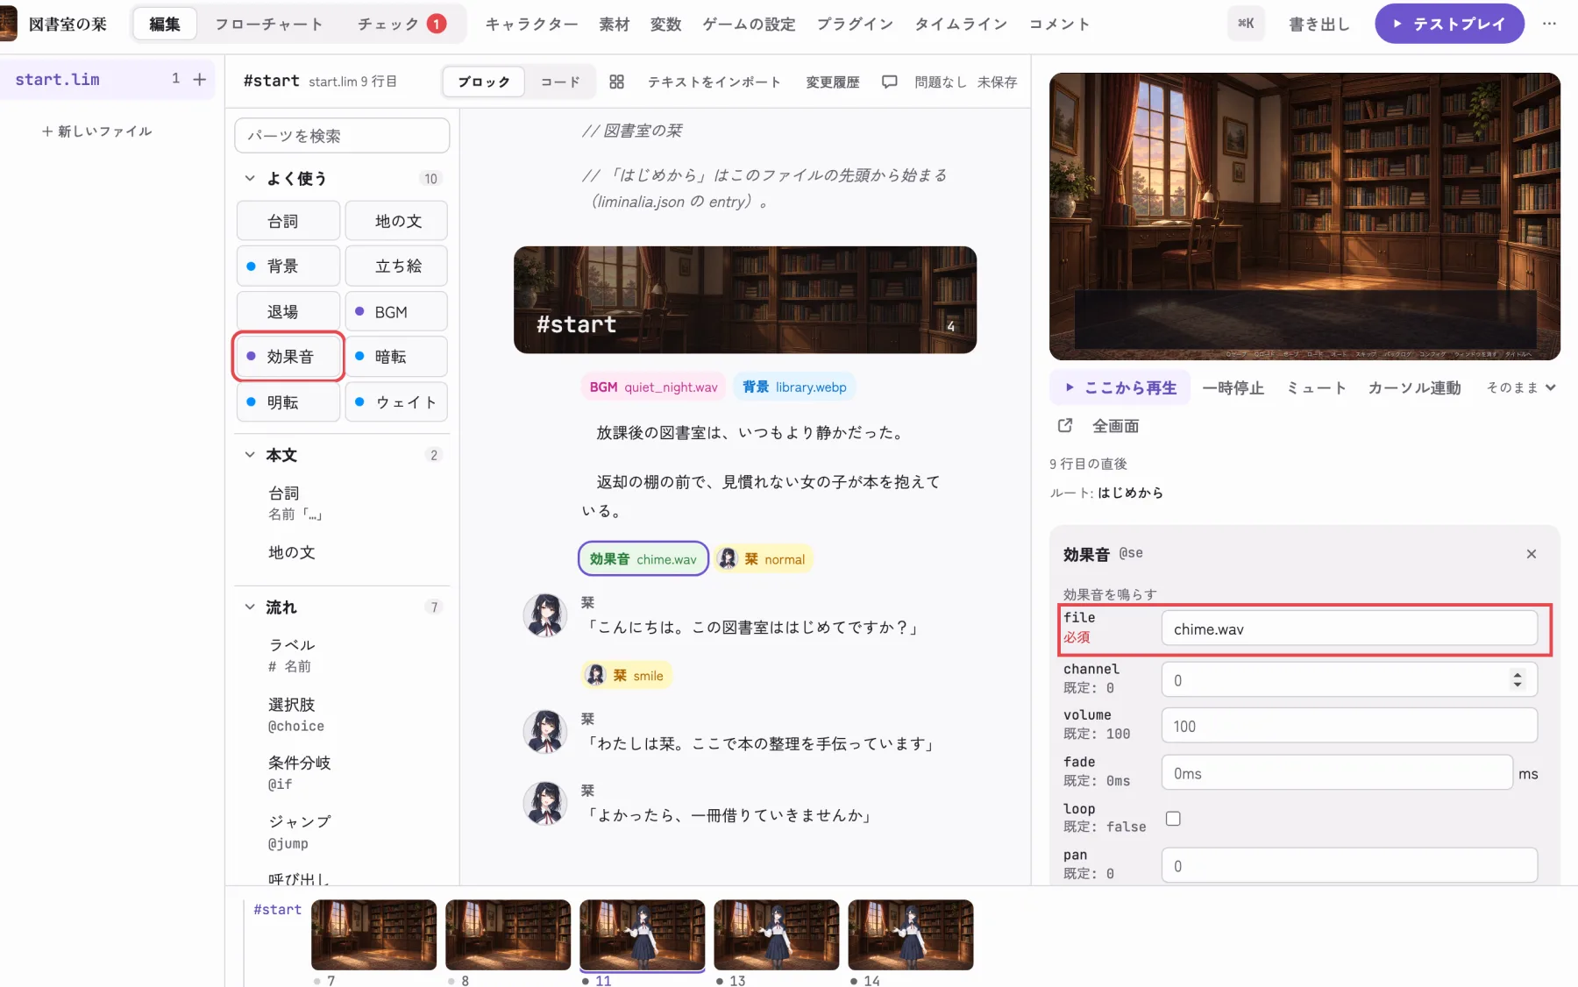This screenshot has height=987, width=1578.
Task: Click ここから再生
Action: 1120,387
